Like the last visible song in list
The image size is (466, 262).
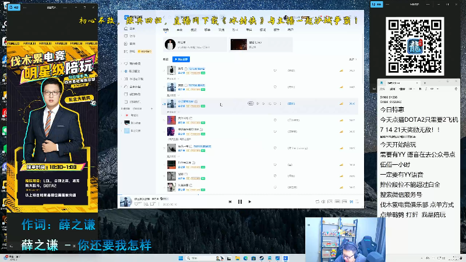pyautogui.click(x=275, y=187)
